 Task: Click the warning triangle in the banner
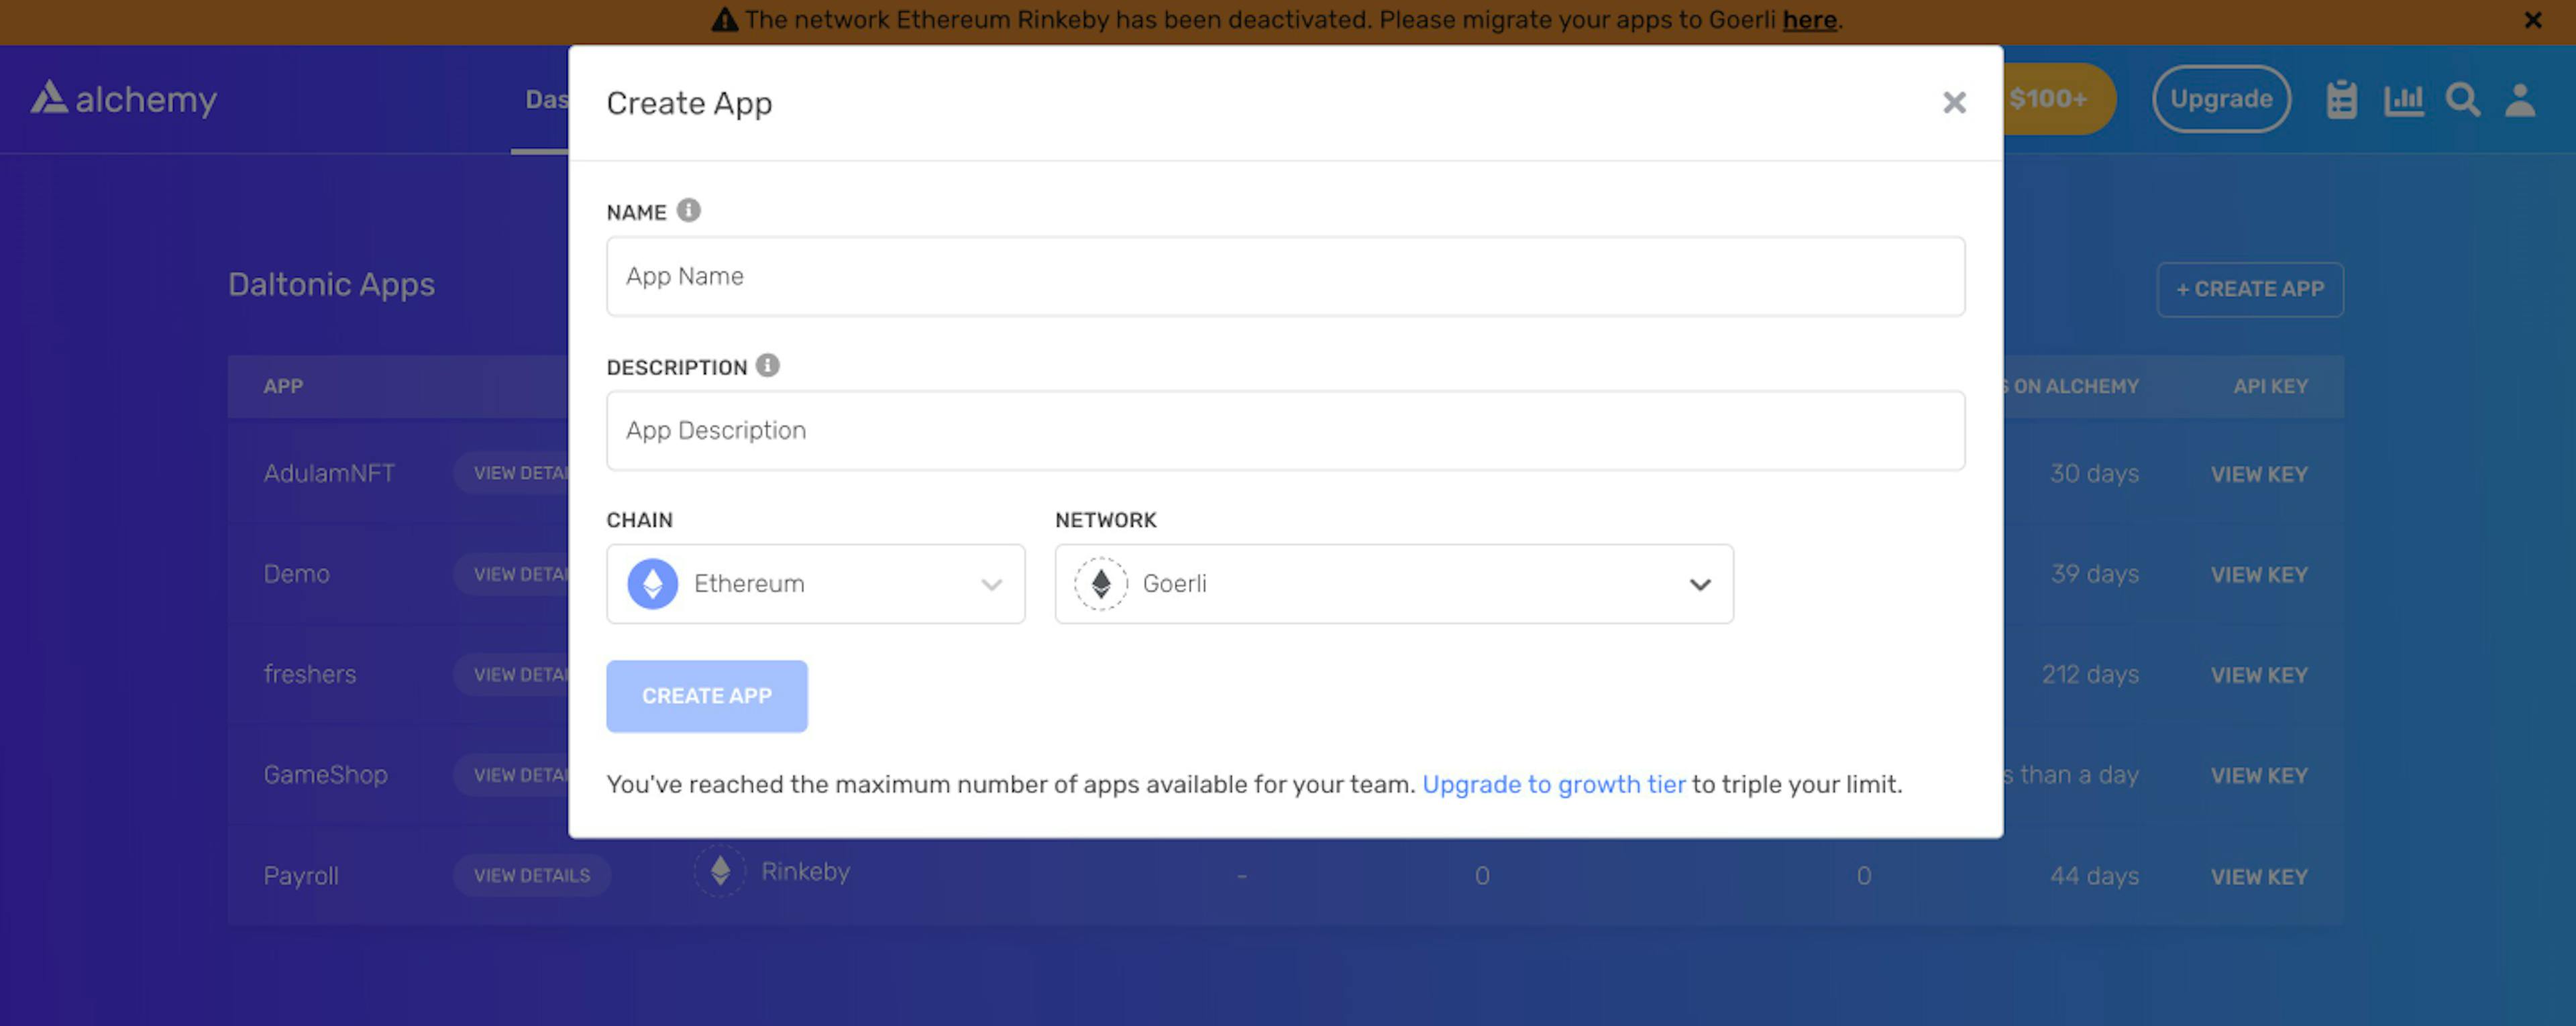point(724,19)
